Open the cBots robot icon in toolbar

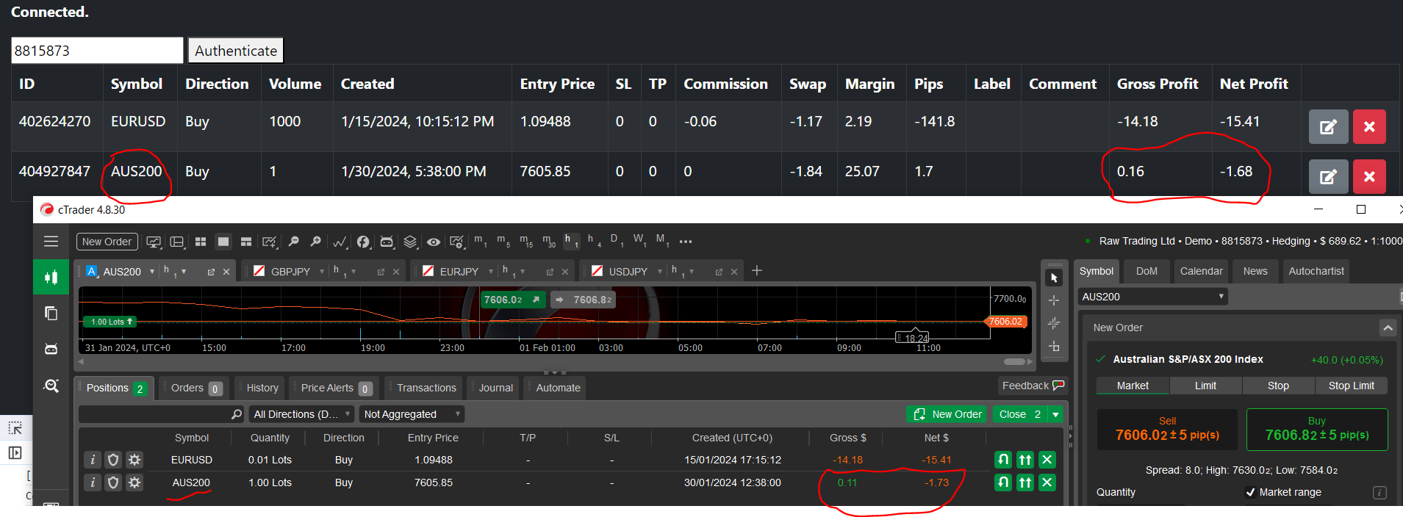tap(387, 241)
